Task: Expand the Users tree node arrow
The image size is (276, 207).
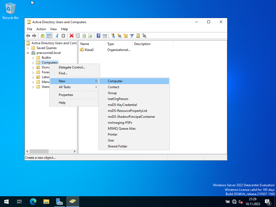Action: (x=33, y=87)
